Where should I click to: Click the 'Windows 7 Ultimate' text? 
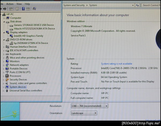point(81,26)
